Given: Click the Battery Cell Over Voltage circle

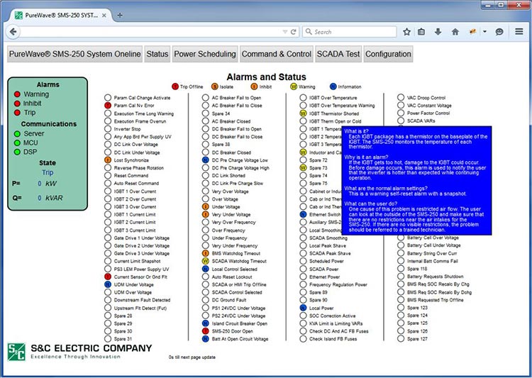Looking at the screenshot, I should (x=401, y=238).
